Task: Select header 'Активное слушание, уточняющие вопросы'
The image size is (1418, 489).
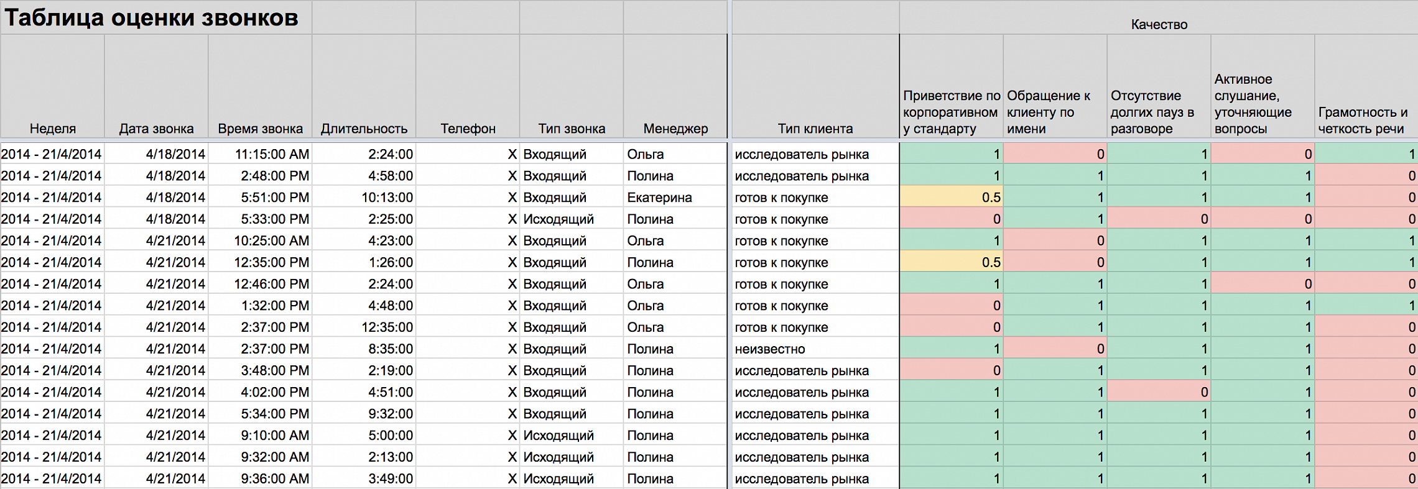Action: 1263,86
